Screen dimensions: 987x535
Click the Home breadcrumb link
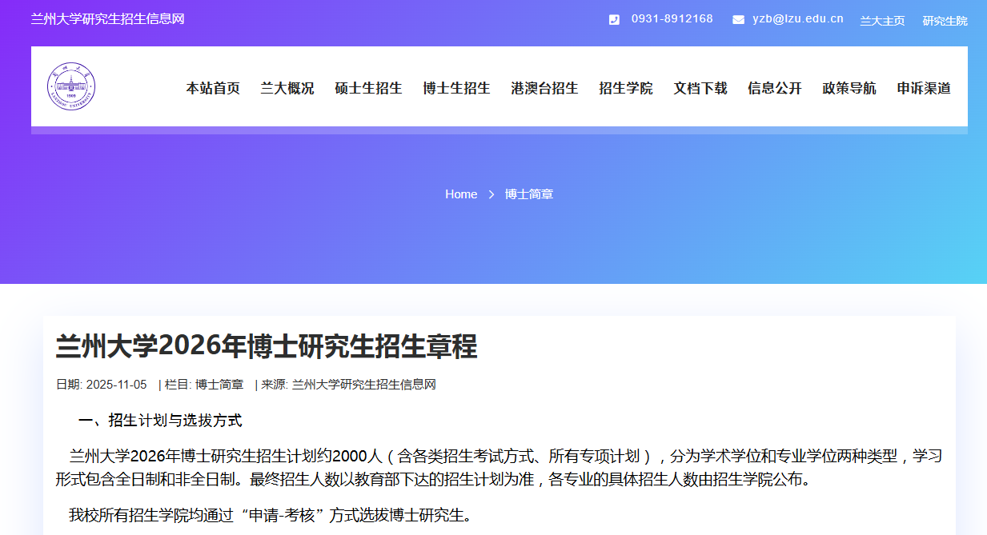click(x=461, y=194)
